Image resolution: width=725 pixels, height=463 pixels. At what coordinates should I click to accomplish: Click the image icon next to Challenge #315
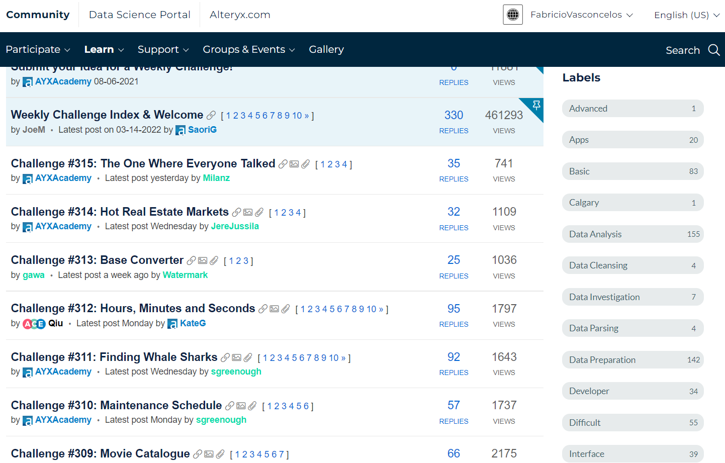coord(294,164)
